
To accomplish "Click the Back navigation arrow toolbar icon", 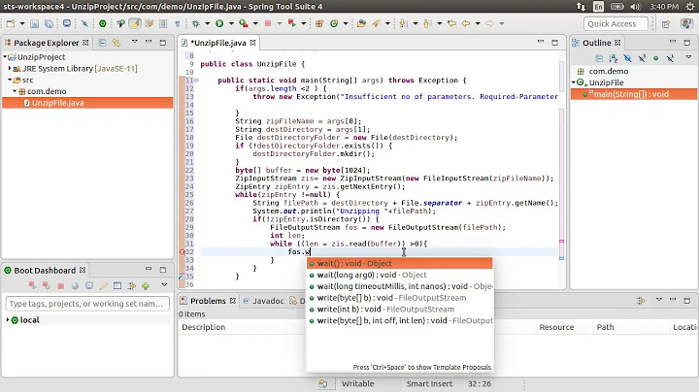I will (466, 23).
